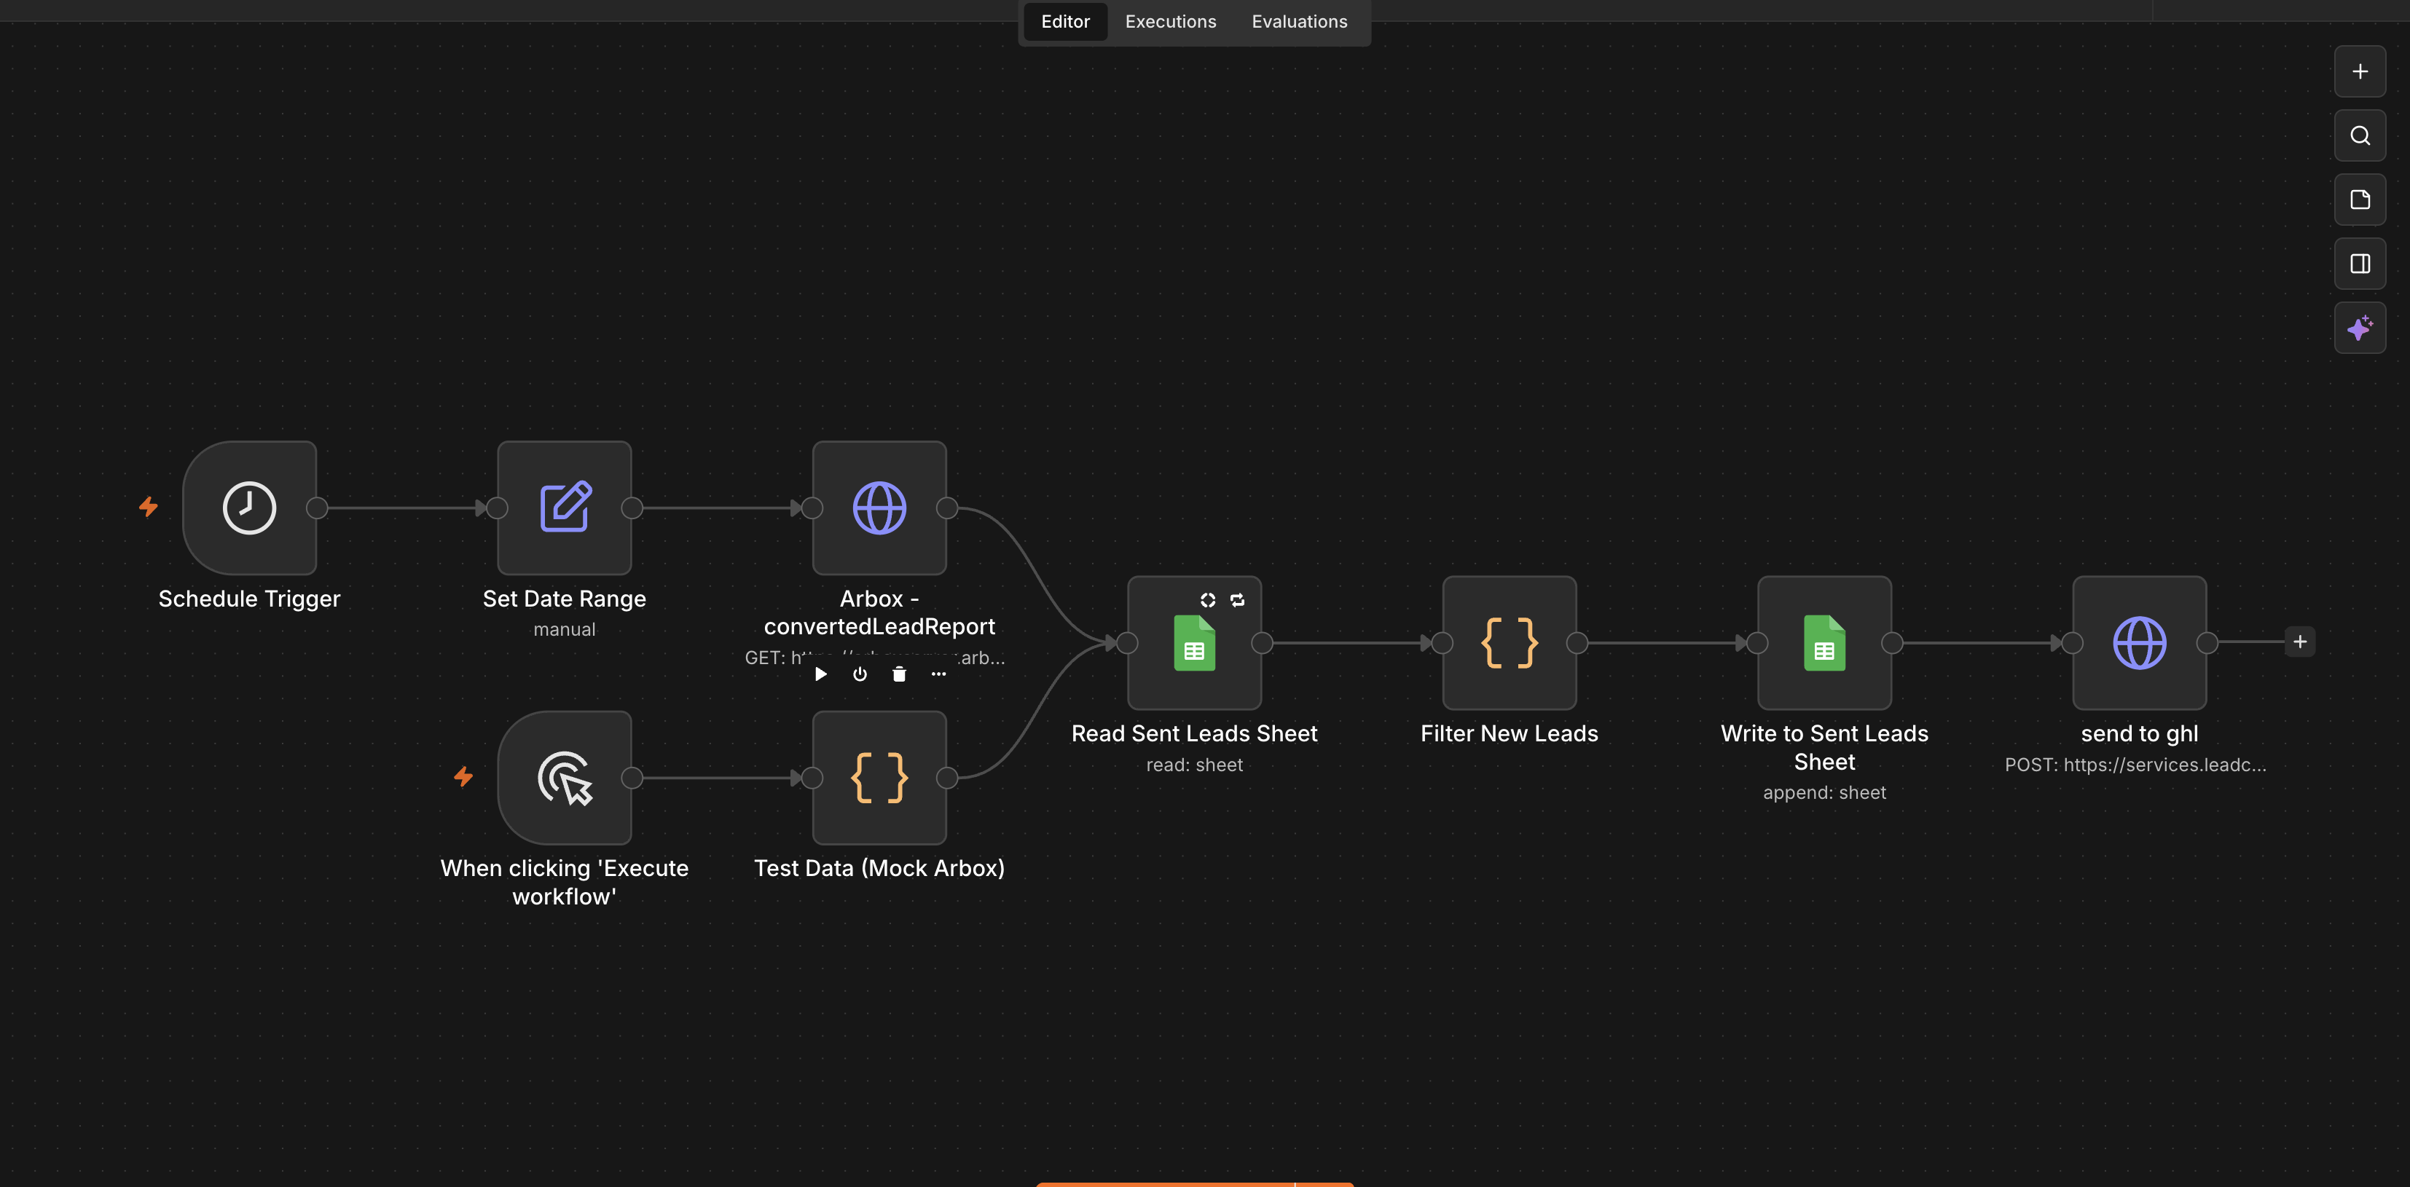The image size is (2410, 1187).
Task: Switch to the Executions tab
Action: (1170, 22)
